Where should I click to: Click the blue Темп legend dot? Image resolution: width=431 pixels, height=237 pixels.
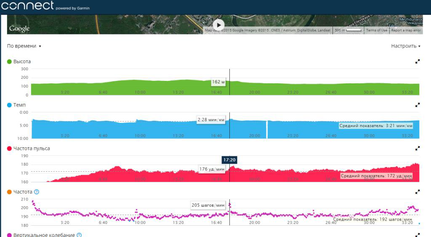click(9, 105)
